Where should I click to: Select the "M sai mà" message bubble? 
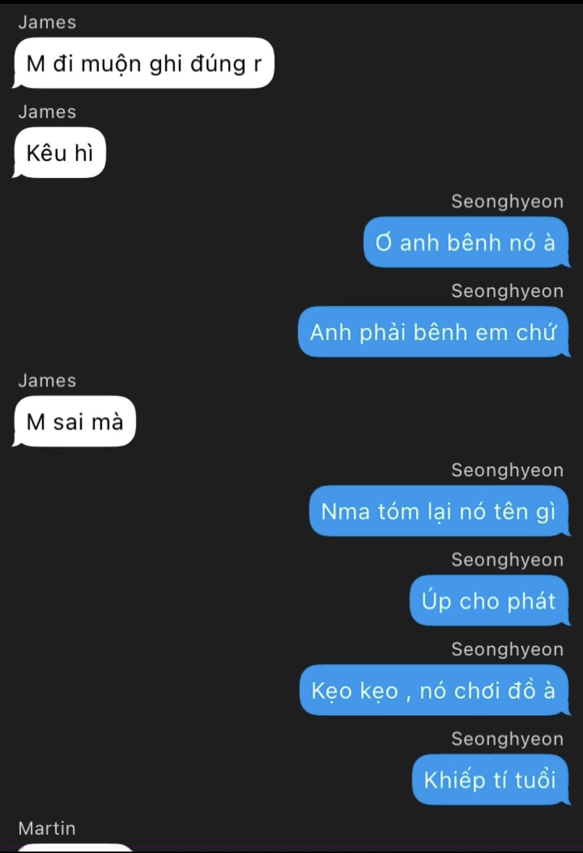tap(74, 421)
